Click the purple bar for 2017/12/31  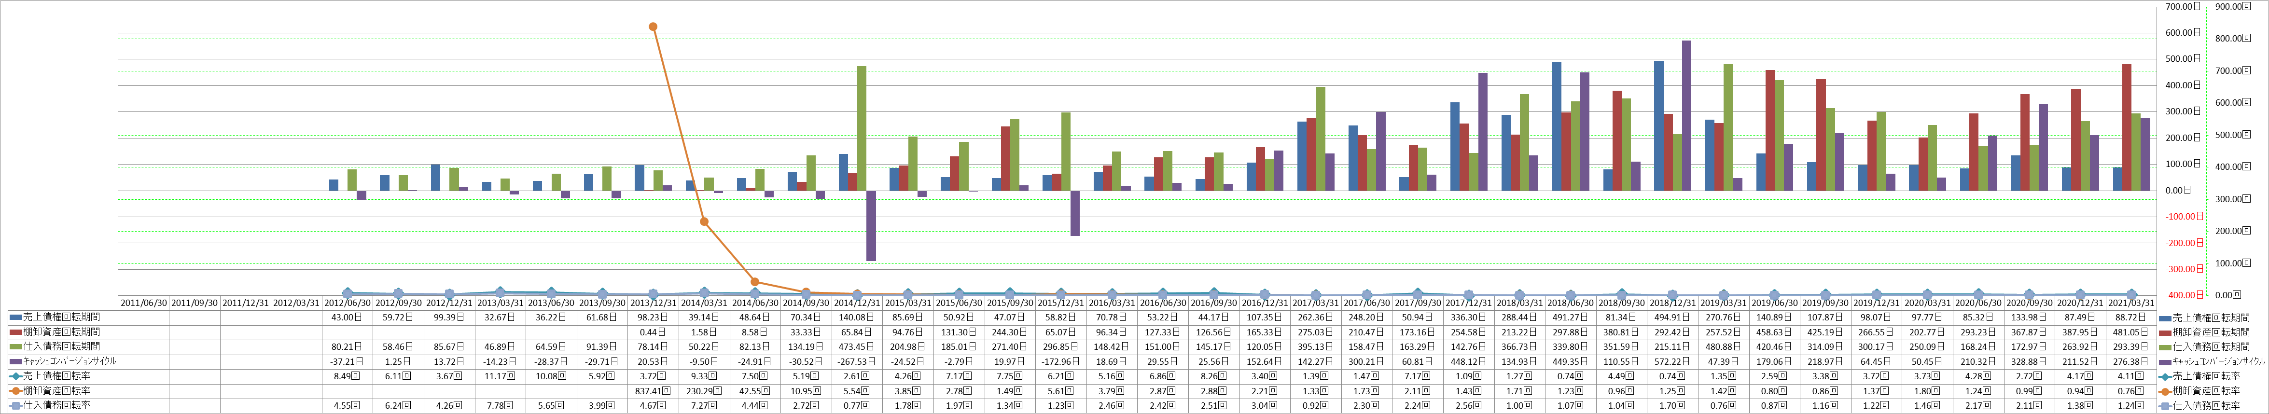[1483, 132]
